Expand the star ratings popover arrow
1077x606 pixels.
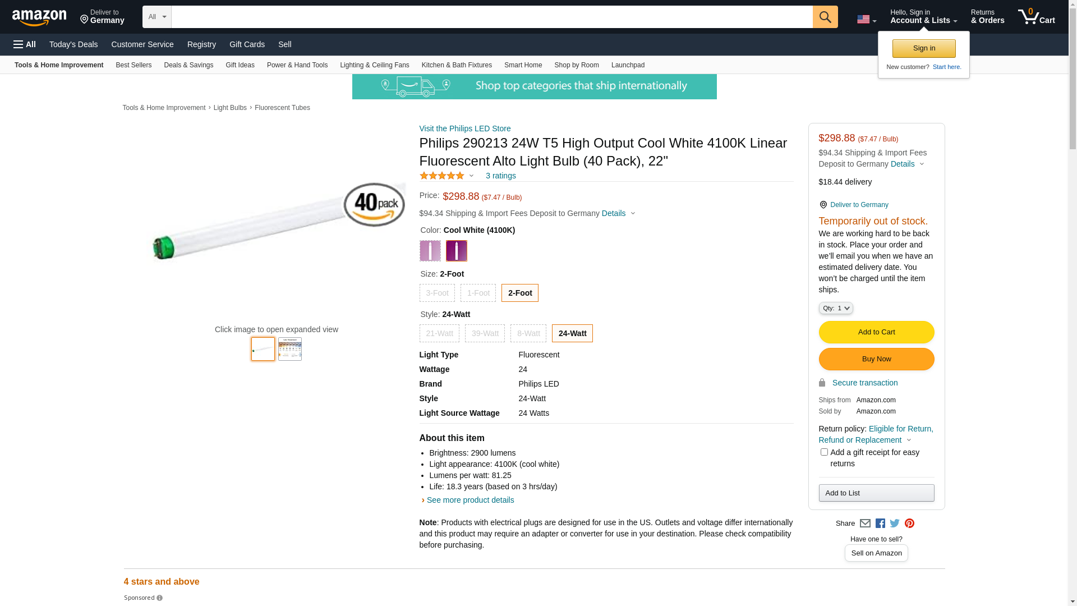click(x=471, y=176)
